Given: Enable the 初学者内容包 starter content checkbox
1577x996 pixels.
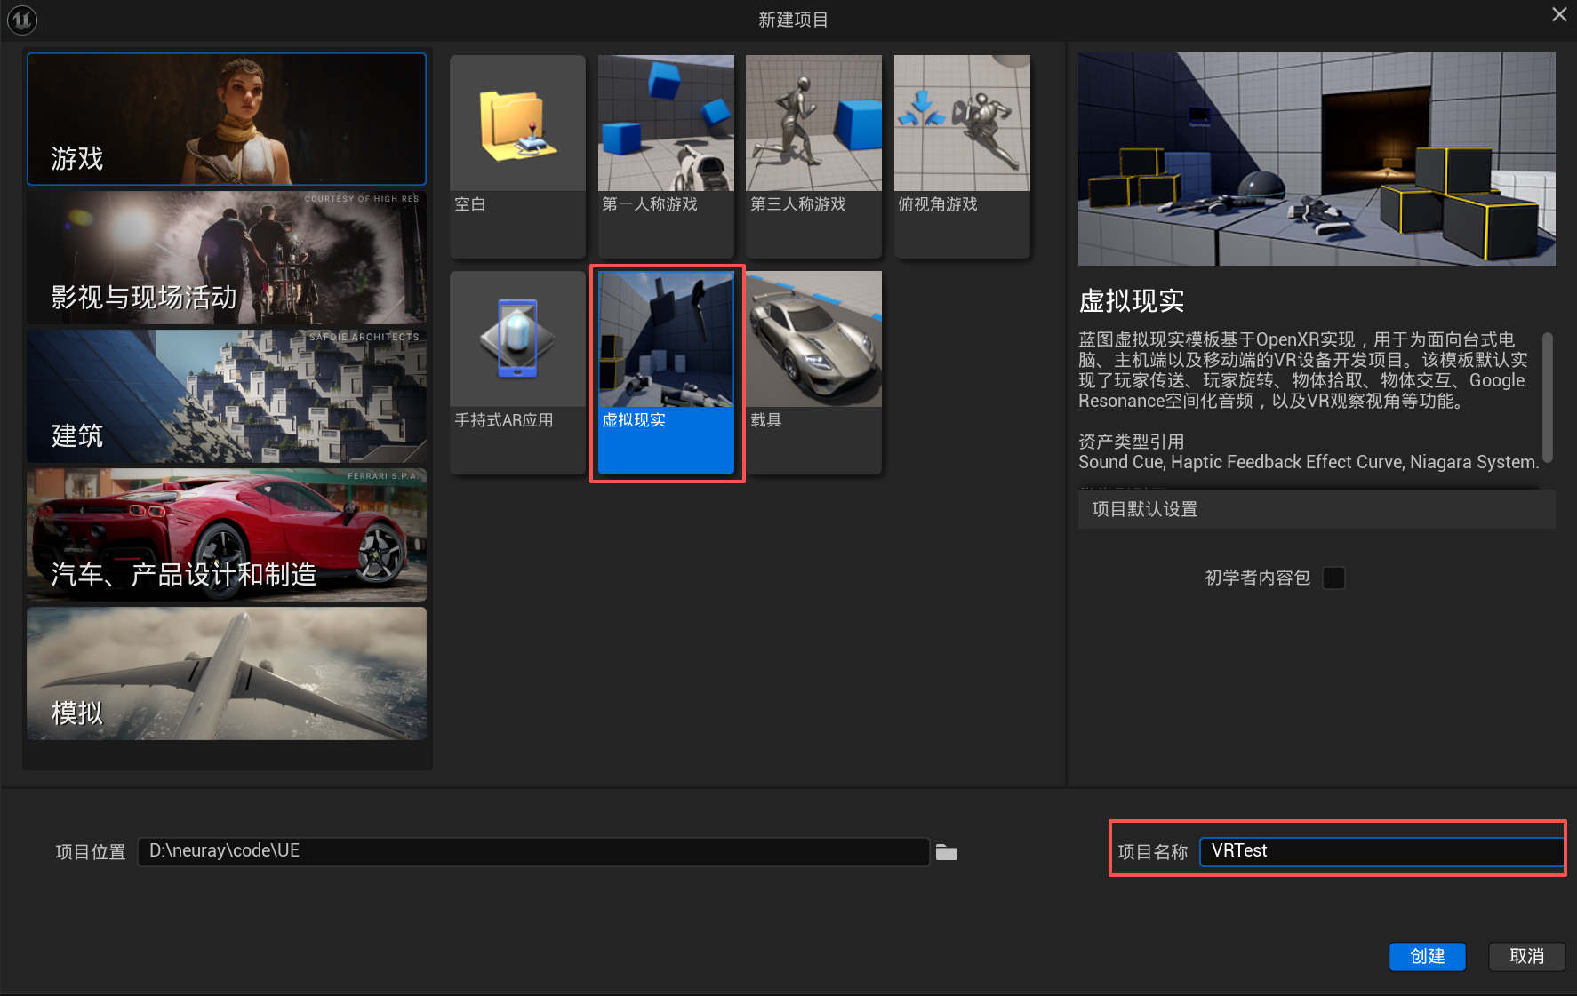Looking at the screenshot, I should (x=1333, y=578).
